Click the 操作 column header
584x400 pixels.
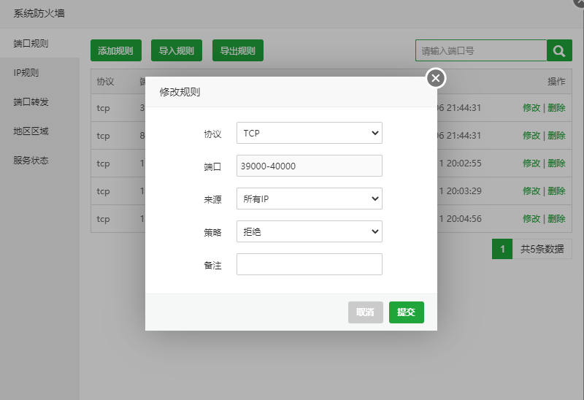[556, 82]
